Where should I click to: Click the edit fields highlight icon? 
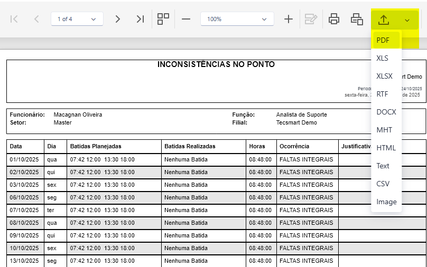[311, 19]
